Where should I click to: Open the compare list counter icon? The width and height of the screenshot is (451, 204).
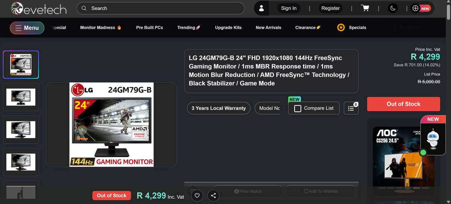pyautogui.click(x=351, y=108)
